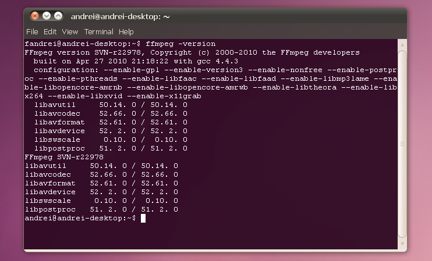
Task: Click 'gcc 4.4.3' on the build line
Action: [x=218, y=61]
